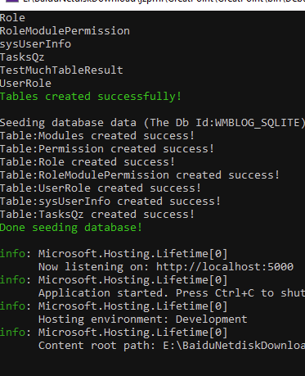Click 'Table:sysUserInfo created success!' line
This screenshot has width=305, height=376.
point(110,202)
